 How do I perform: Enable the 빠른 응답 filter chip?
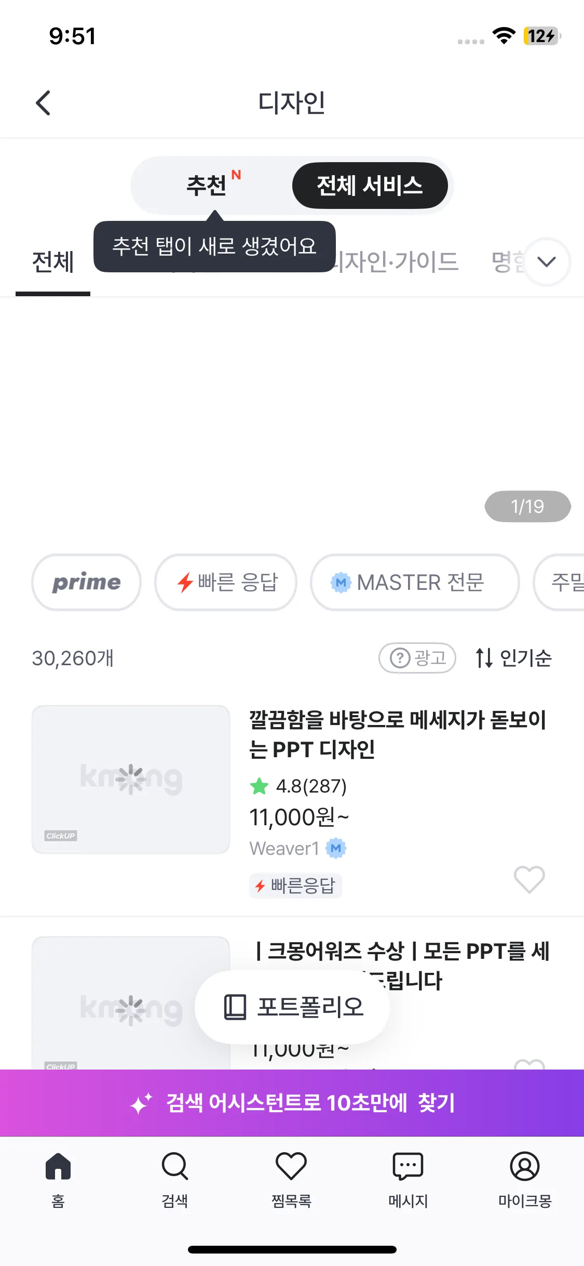(226, 582)
